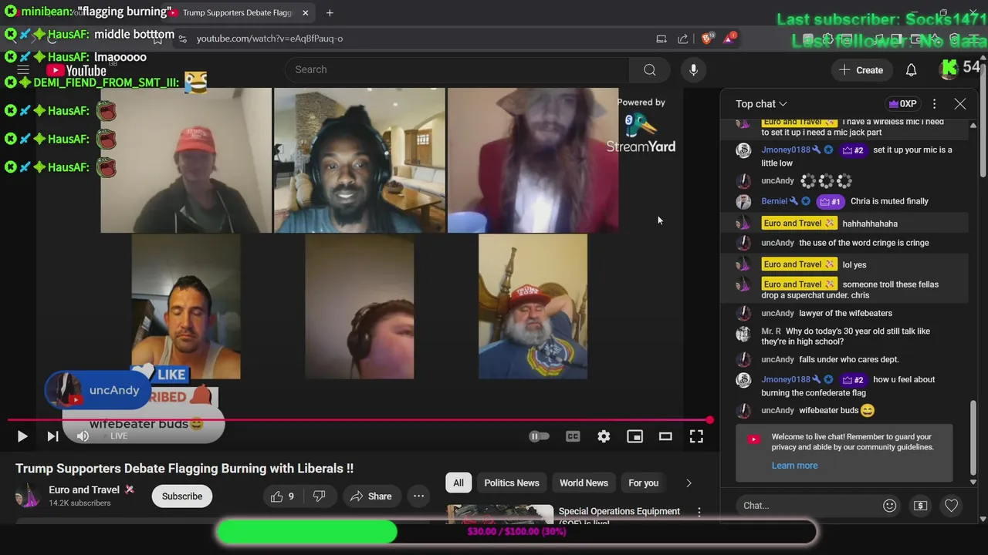Turn on closed captions

[573, 436]
